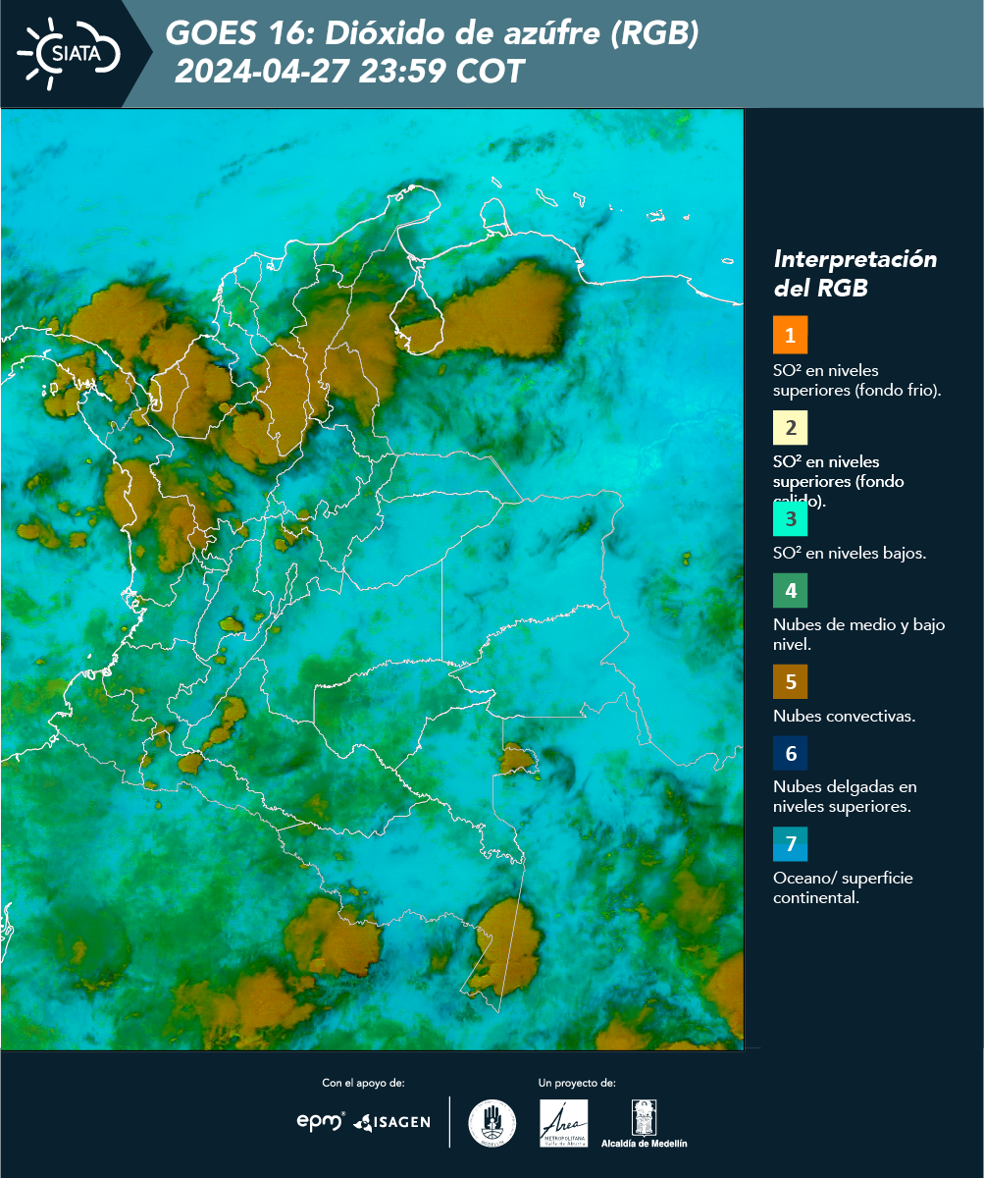Click the 'Nubes convectivas.' label

click(845, 716)
